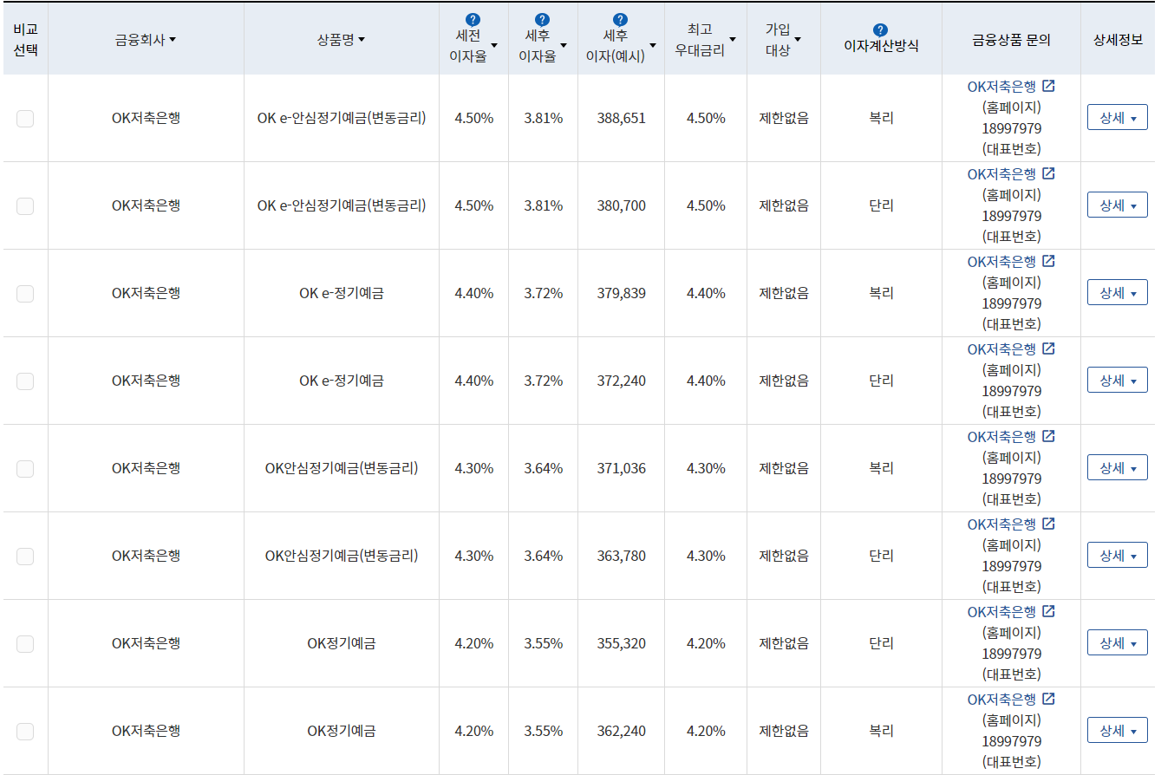The height and width of the screenshot is (775, 1161).
Task: Tick compare checkbox for the 363,780 interest row
Action: [x=25, y=557]
